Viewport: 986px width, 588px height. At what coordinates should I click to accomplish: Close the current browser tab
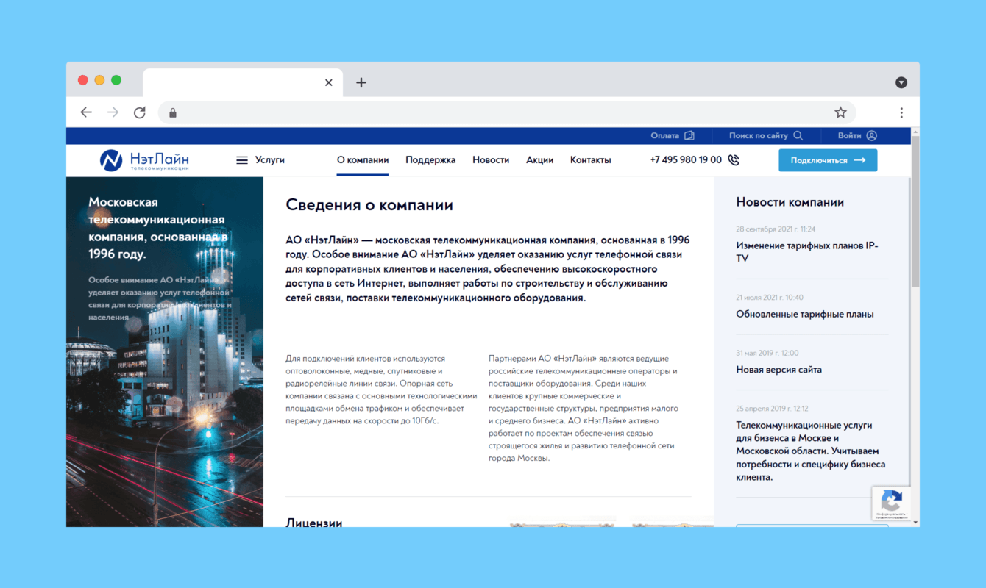(x=329, y=82)
